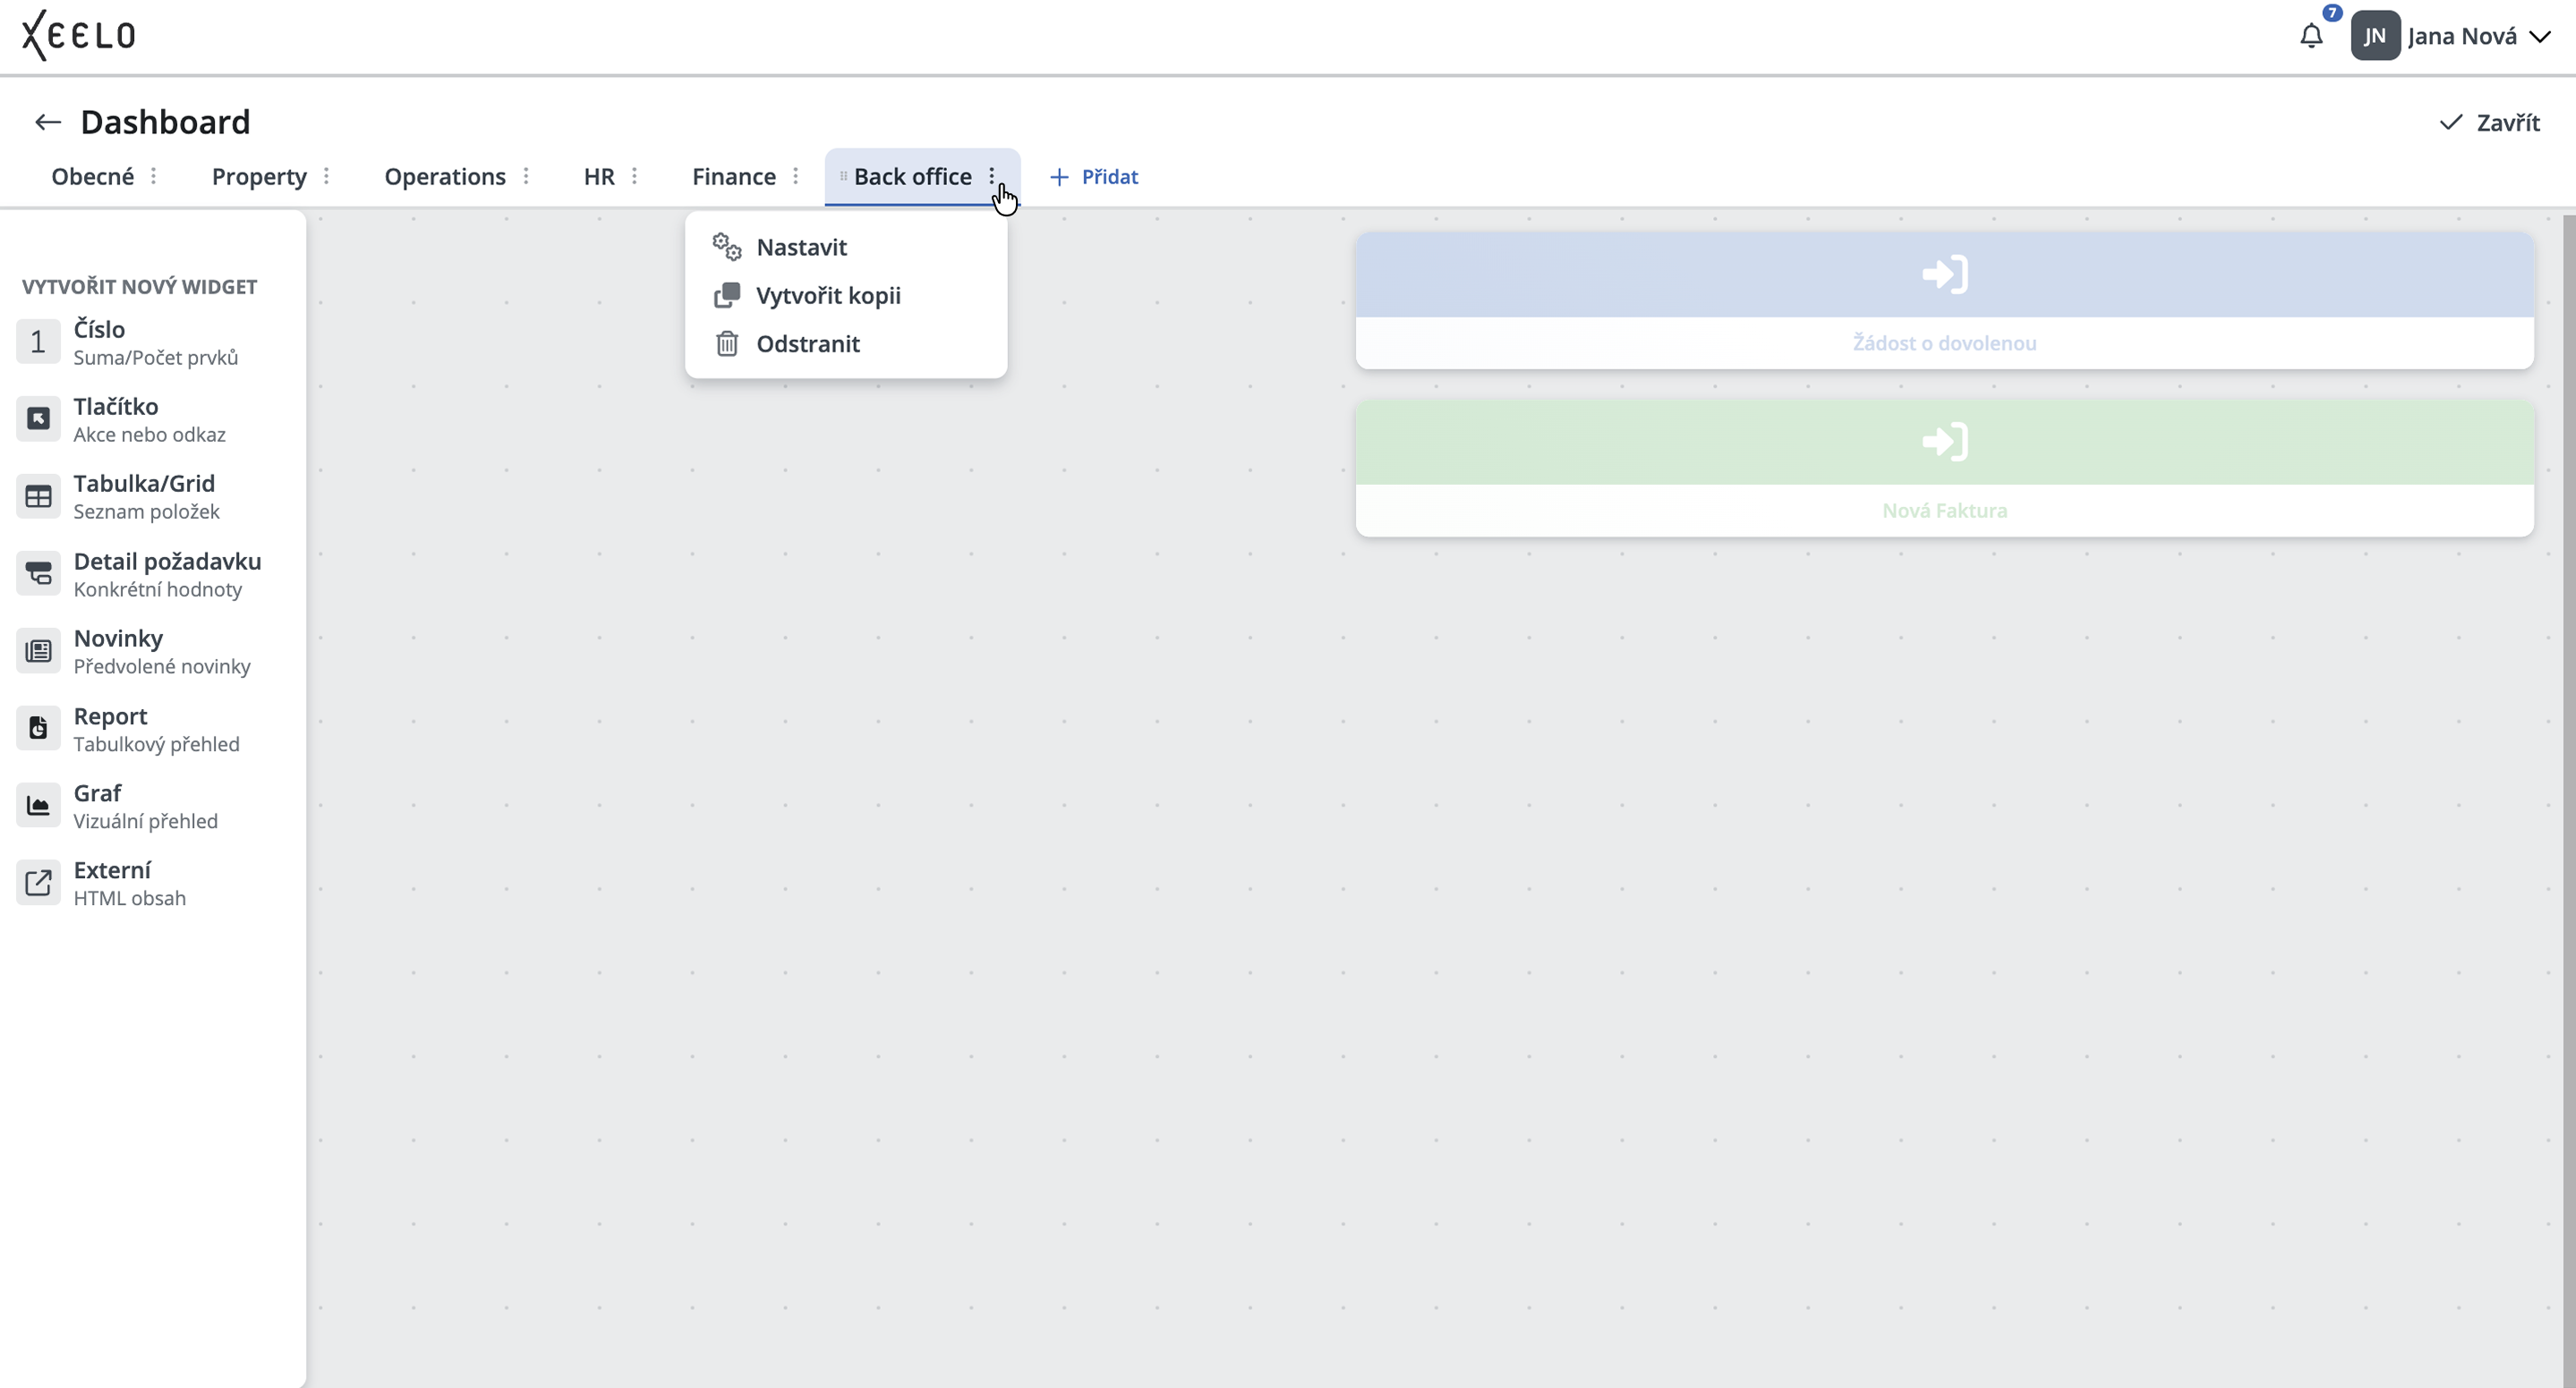
Task: Click the Externí widget title
Action: click(x=112, y=869)
